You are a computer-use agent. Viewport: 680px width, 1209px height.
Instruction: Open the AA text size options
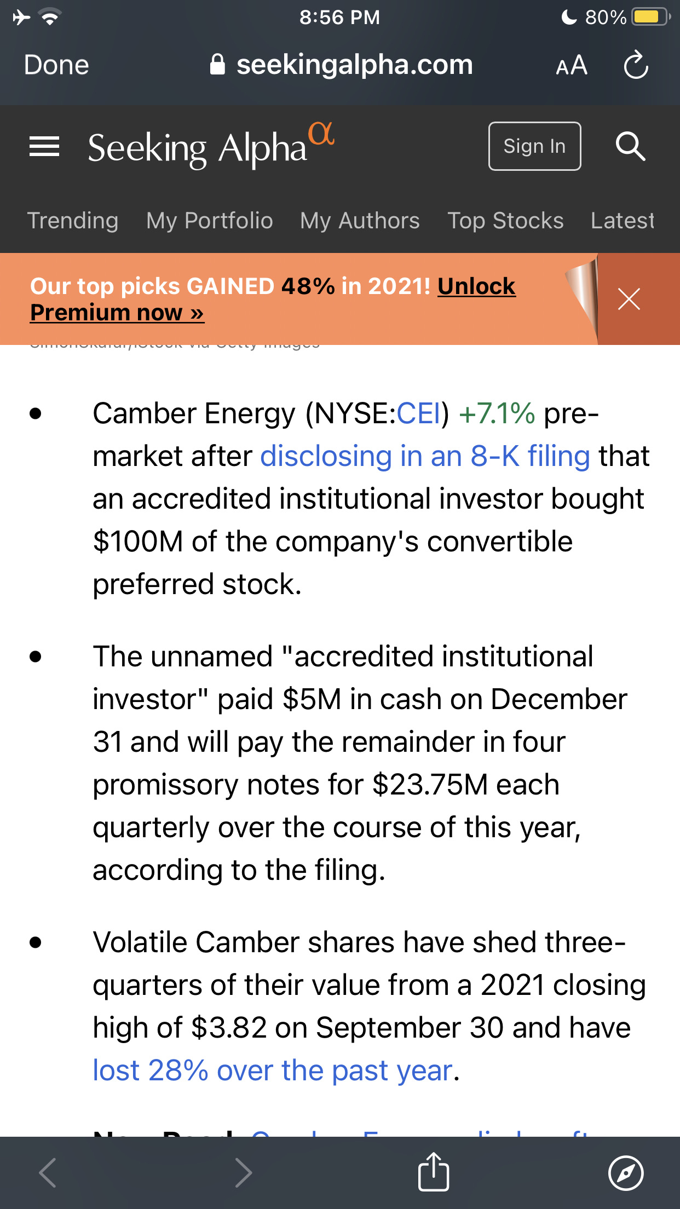click(x=572, y=66)
